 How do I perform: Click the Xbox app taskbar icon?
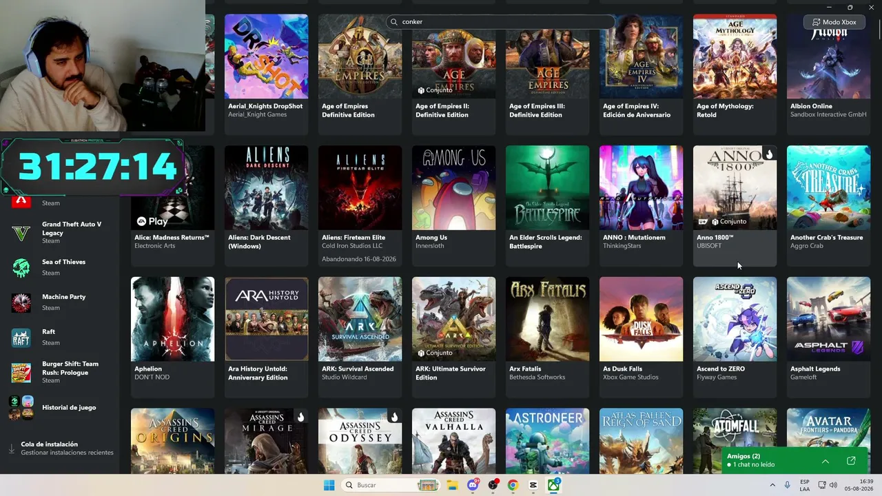(x=553, y=485)
